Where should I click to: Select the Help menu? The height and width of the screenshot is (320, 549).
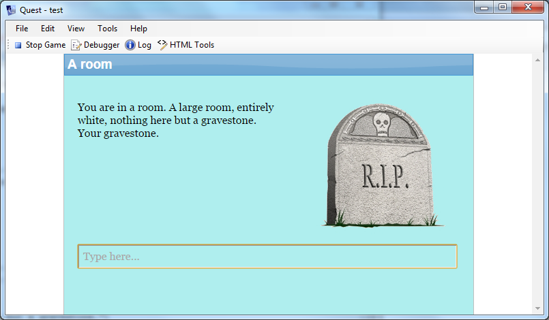pos(138,29)
